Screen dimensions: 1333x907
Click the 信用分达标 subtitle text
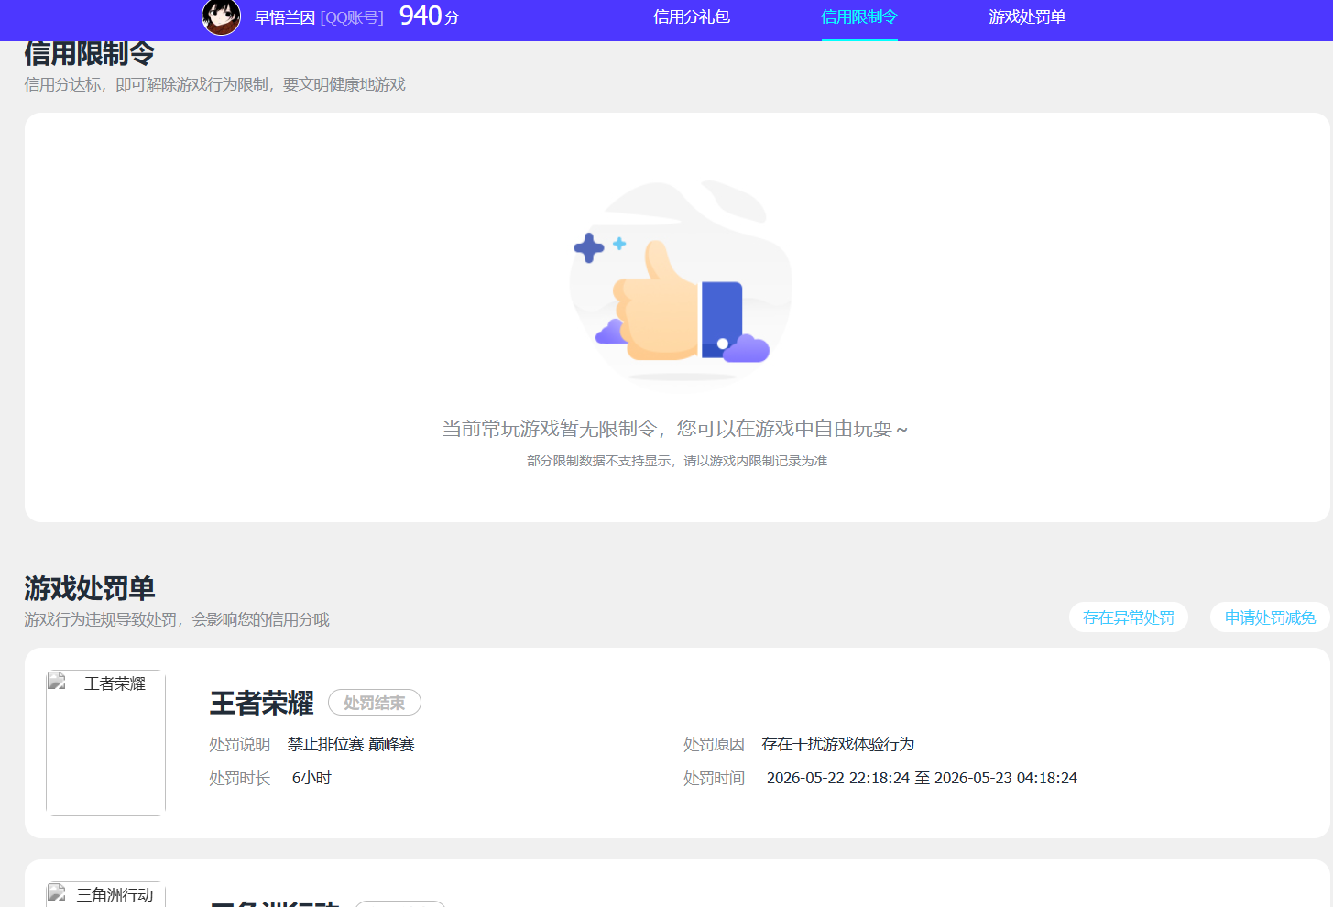(x=214, y=84)
